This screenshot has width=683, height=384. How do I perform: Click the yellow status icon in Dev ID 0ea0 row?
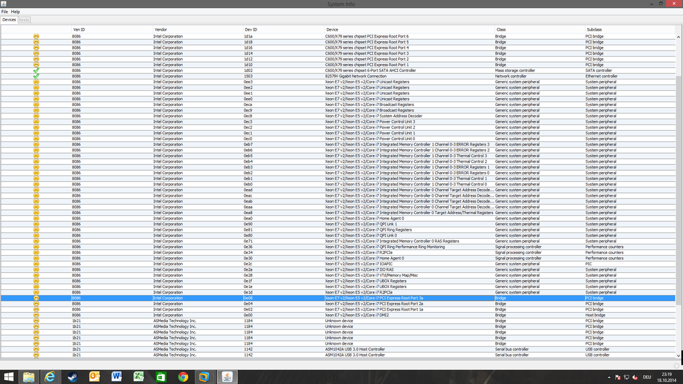[36, 218]
